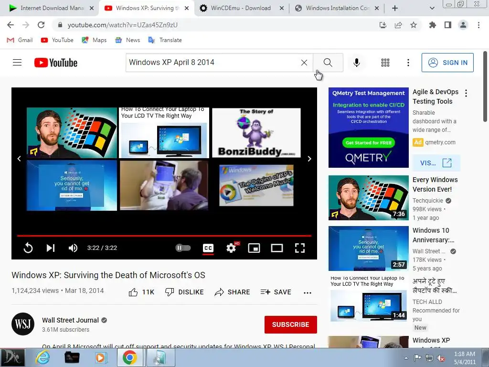Click the page vertical scrollbar
The image size is (489, 367).
tap(485, 87)
